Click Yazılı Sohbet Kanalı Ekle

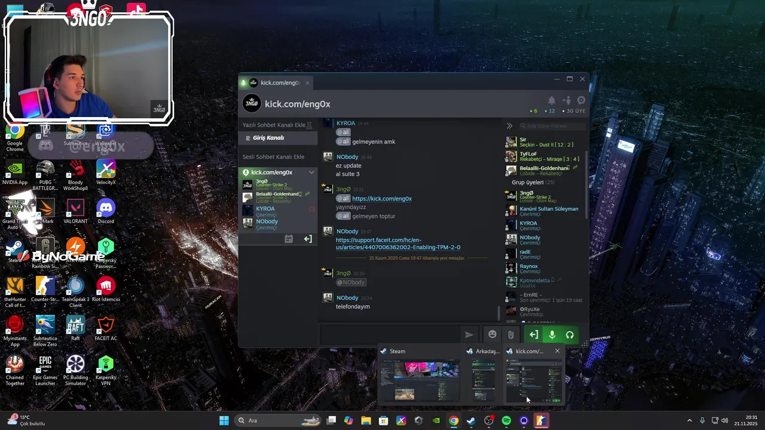pyautogui.click(x=274, y=125)
